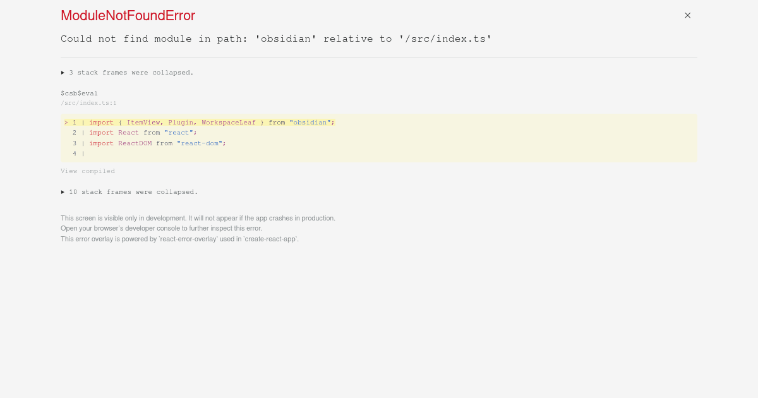Open the "View compiled" source view
This screenshot has height=398, width=758.
point(88,171)
